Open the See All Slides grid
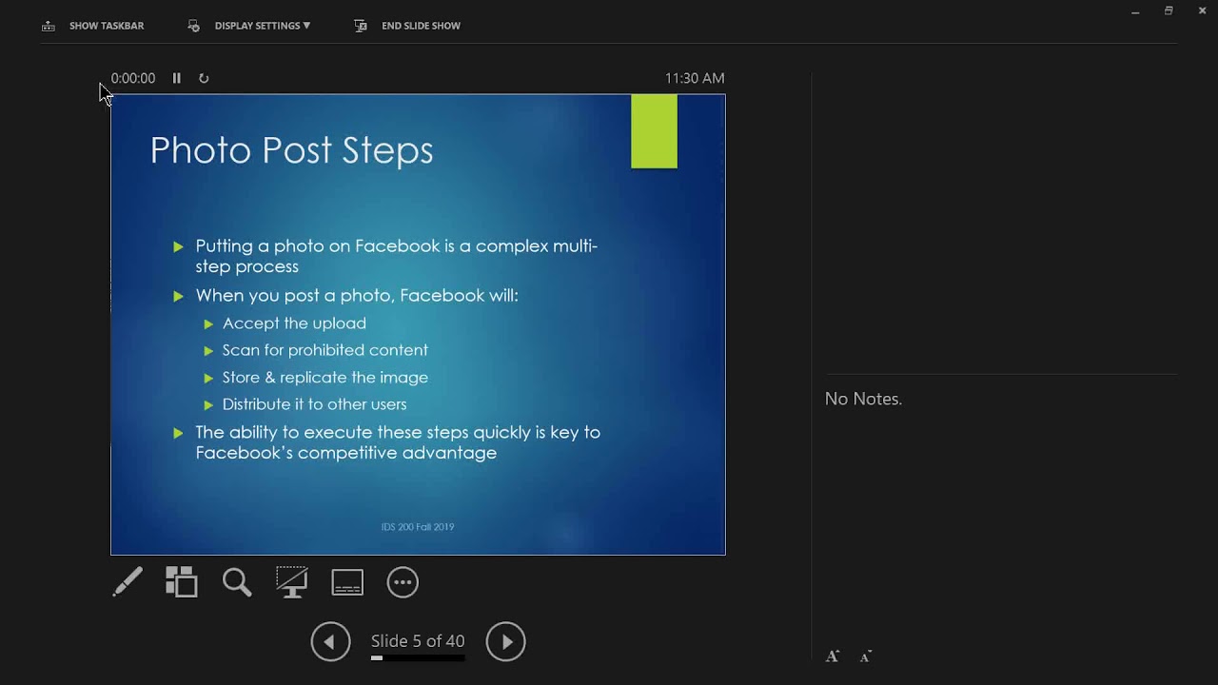 tap(182, 582)
